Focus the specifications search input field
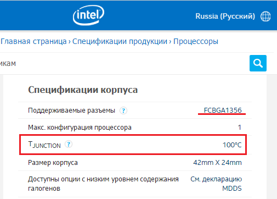 [x=125, y=63]
